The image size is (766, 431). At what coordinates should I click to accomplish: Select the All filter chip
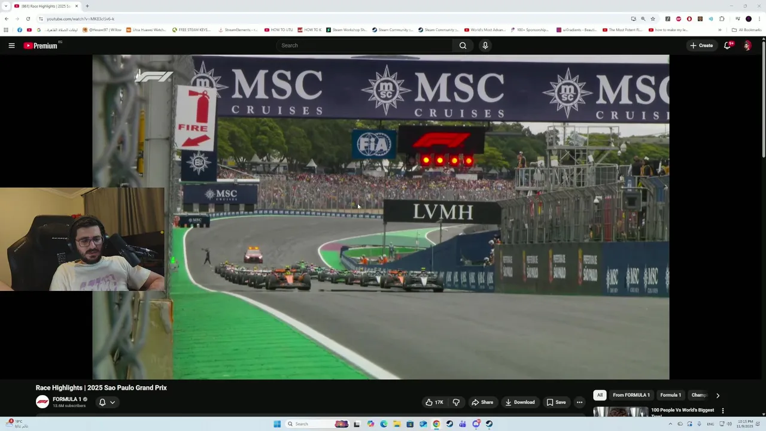pyautogui.click(x=600, y=395)
